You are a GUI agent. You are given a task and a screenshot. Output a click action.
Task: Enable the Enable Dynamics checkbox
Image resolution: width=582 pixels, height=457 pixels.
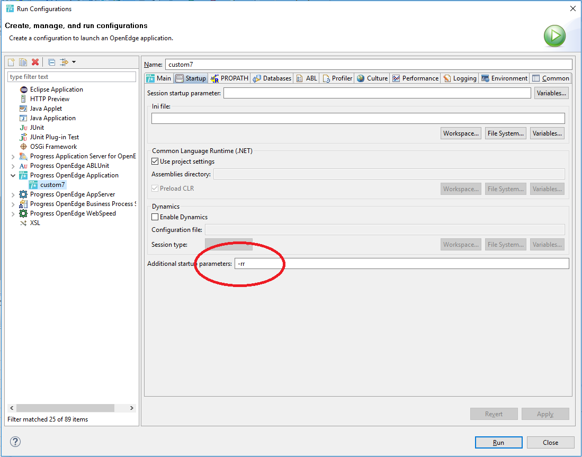tap(155, 217)
